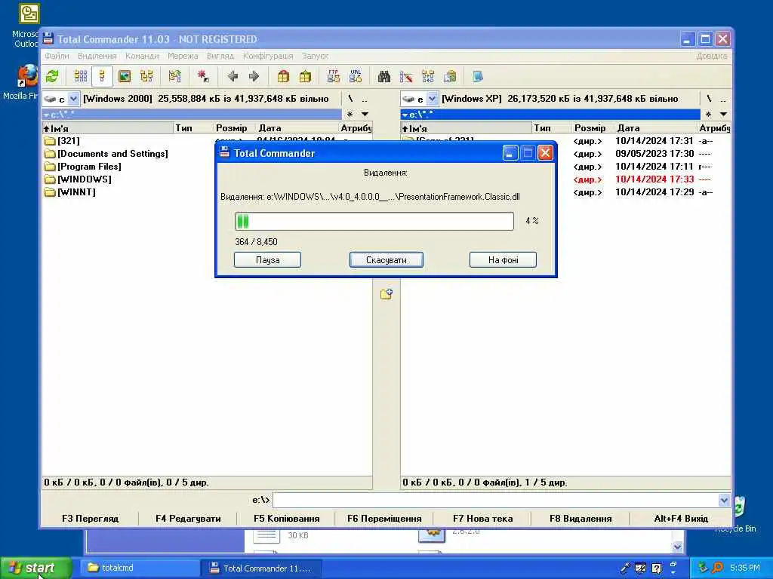The width and height of the screenshot is (773, 579).
Task: Click the F6 Переміщення button
Action: pyautogui.click(x=384, y=519)
